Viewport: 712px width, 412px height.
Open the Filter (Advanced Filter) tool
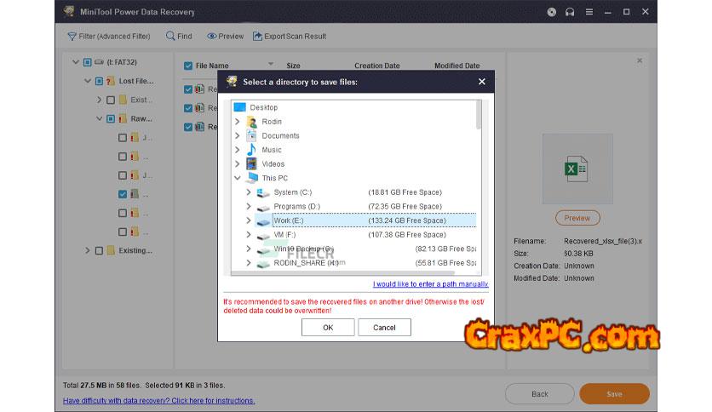click(108, 37)
